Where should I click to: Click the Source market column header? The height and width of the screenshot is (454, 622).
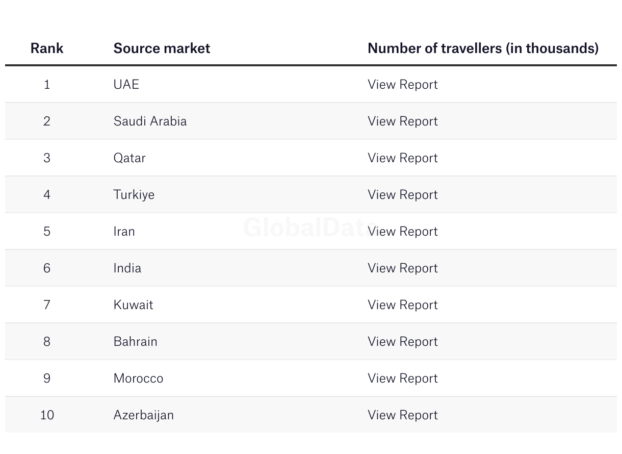click(162, 48)
